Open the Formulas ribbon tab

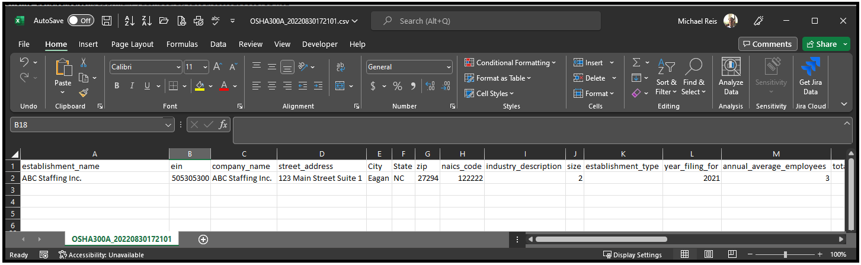tap(182, 44)
